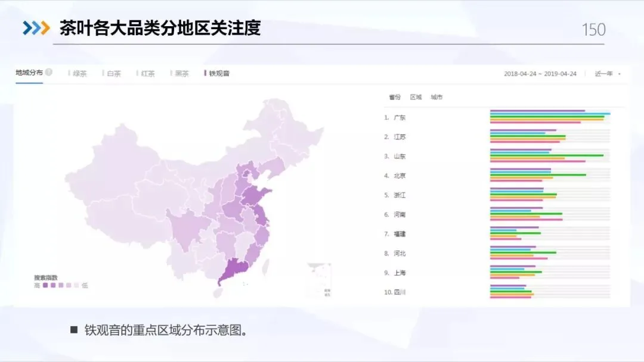Click the caption 铁观音的重点区域分布示意图
Screen dimensions: 644x362
click(166, 330)
